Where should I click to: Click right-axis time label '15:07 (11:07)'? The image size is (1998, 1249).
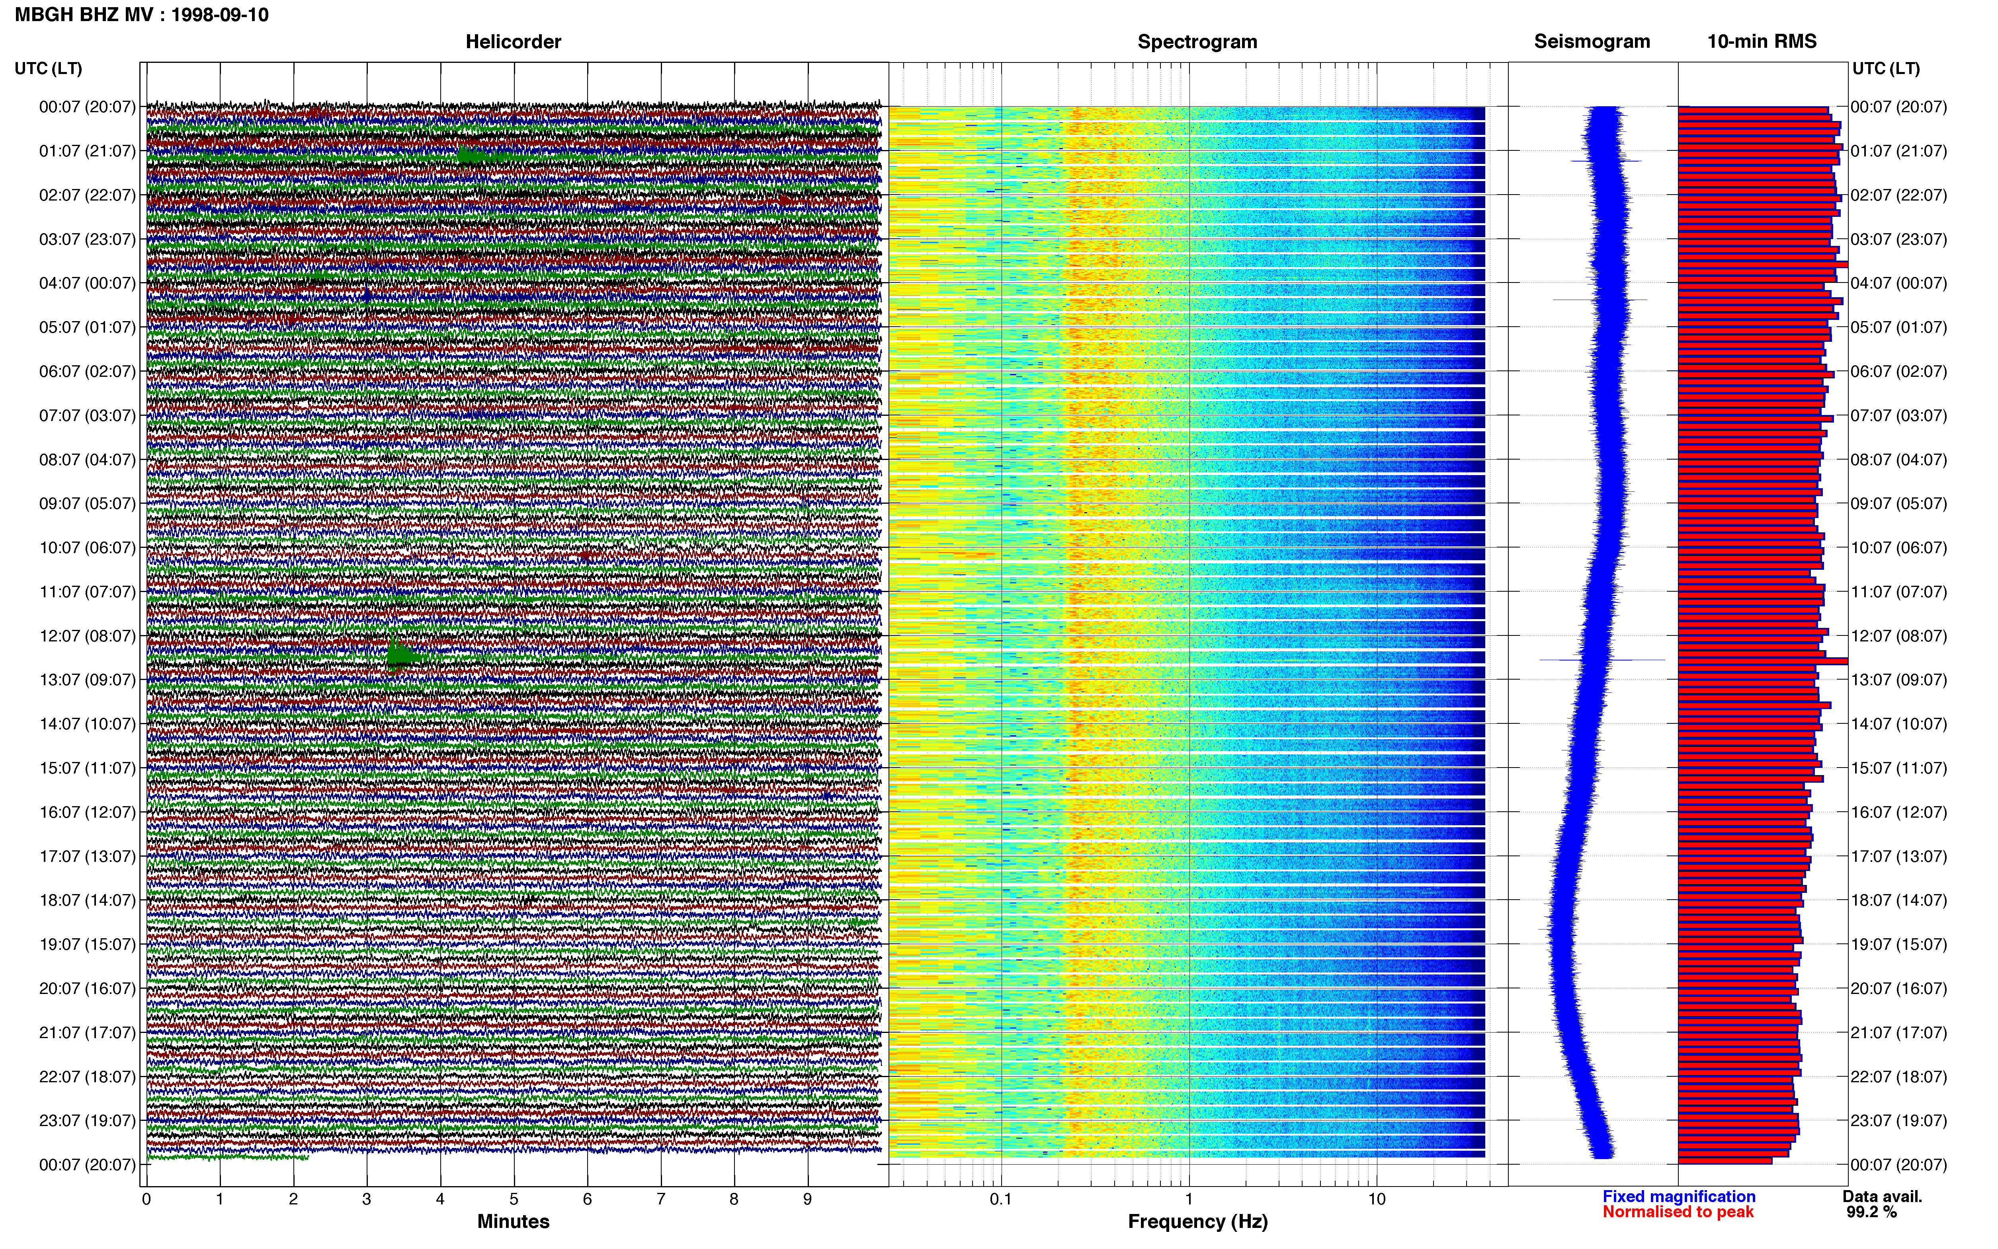1899,768
